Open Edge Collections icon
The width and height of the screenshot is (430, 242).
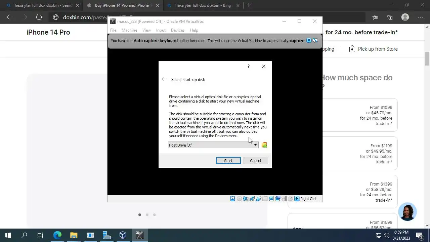coord(390,17)
